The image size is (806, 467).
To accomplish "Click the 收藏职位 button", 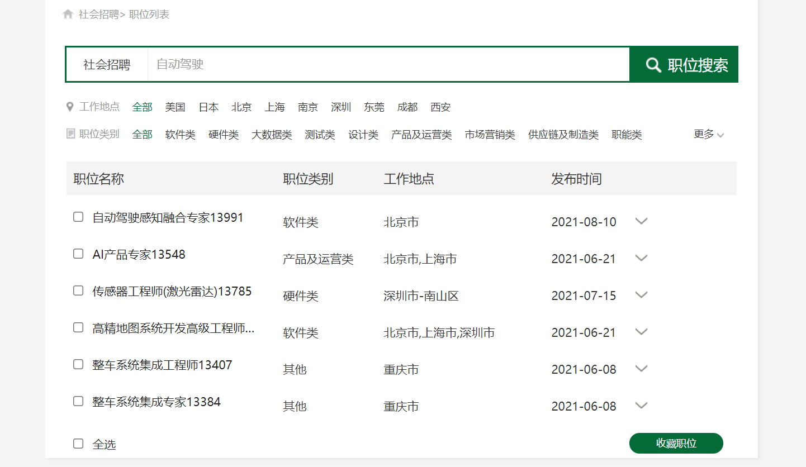I will [x=676, y=444].
